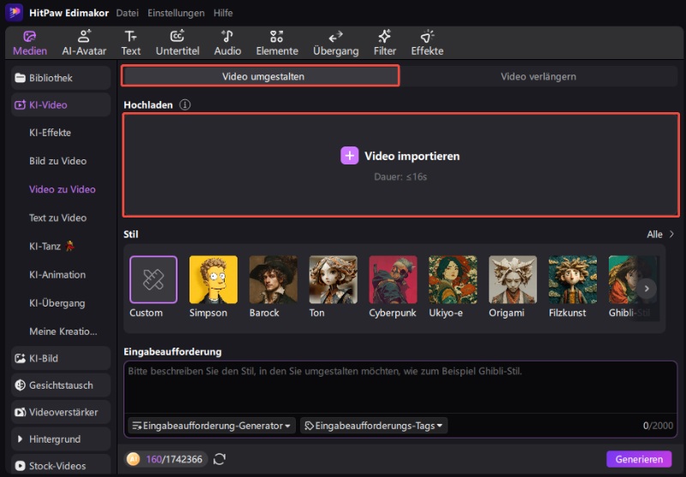Viewport: 686px width, 477px height.
Task: Open the Übergang transitions panel
Action: point(335,42)
